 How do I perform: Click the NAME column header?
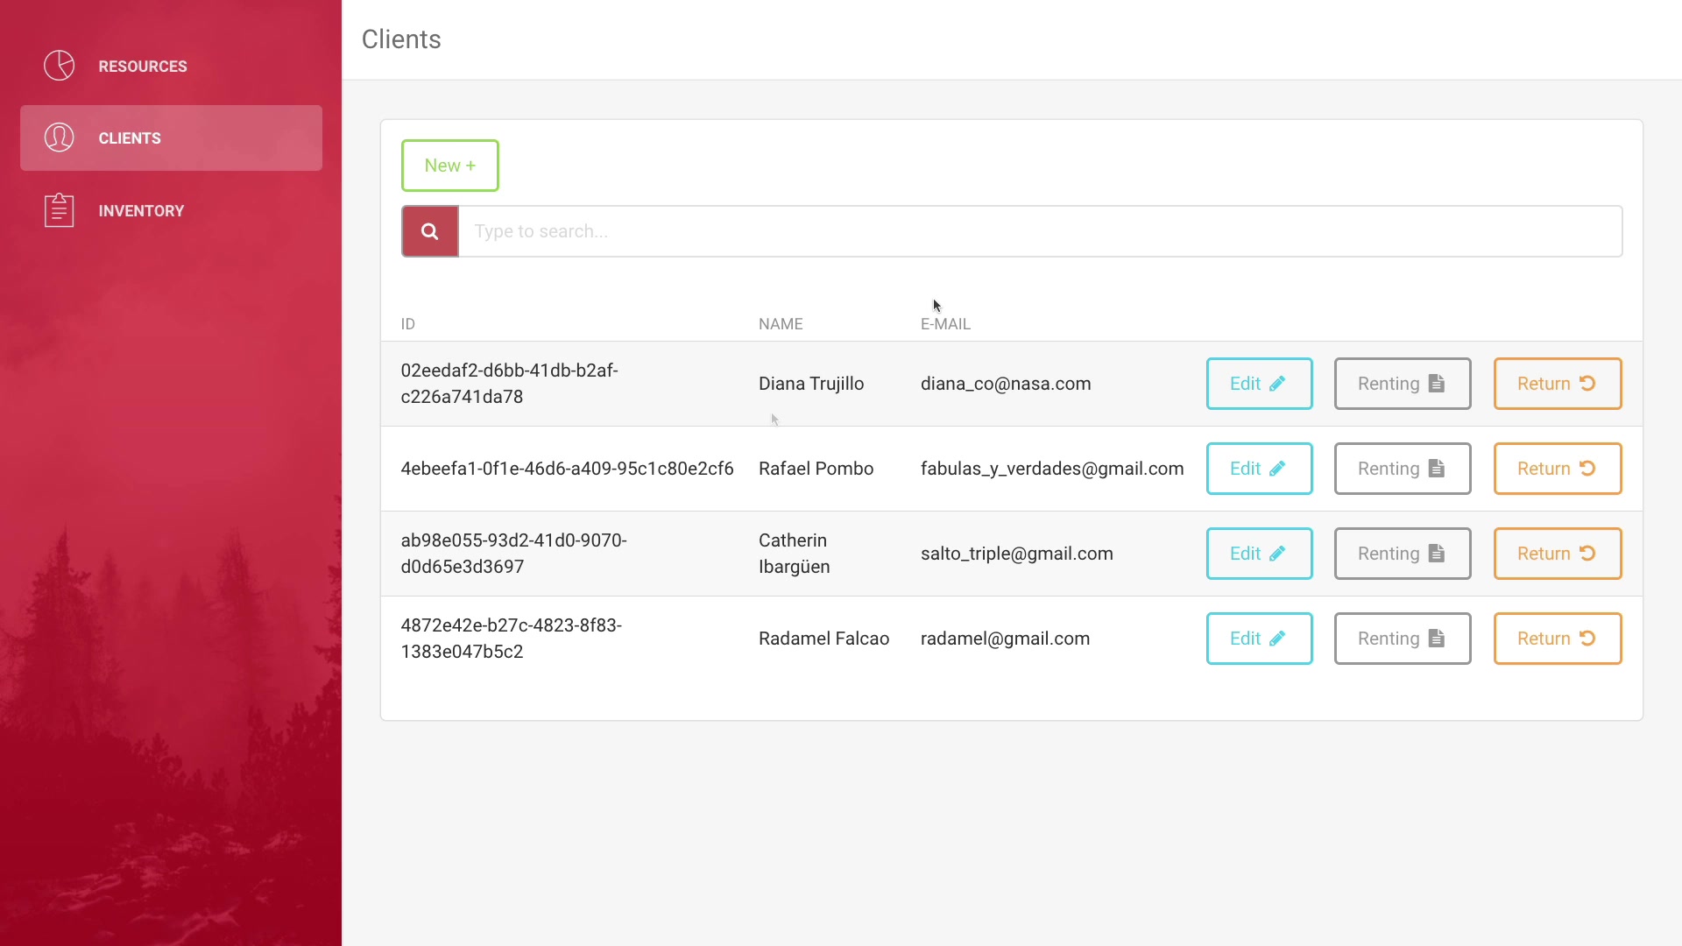[780, 324]
